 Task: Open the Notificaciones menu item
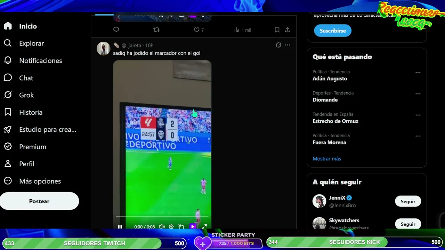tap(41, 60)
